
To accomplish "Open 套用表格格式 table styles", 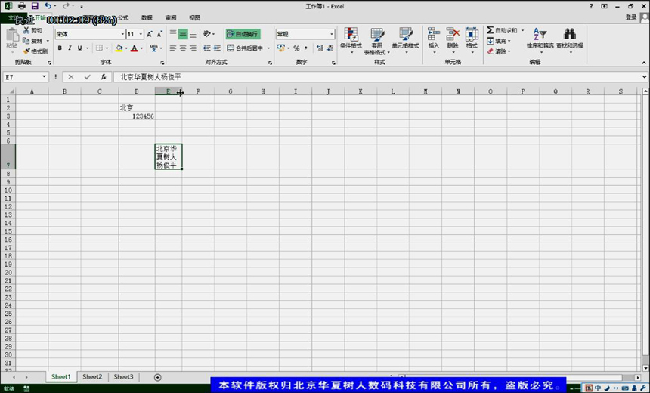I will [377, 41].
